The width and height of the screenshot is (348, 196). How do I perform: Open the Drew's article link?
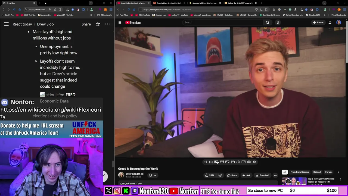point(65,74)
